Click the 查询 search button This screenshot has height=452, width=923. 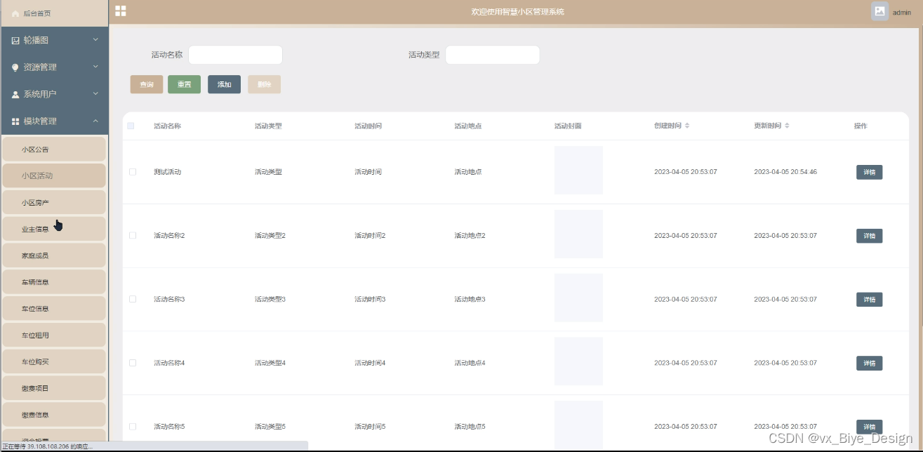point(147,84)
